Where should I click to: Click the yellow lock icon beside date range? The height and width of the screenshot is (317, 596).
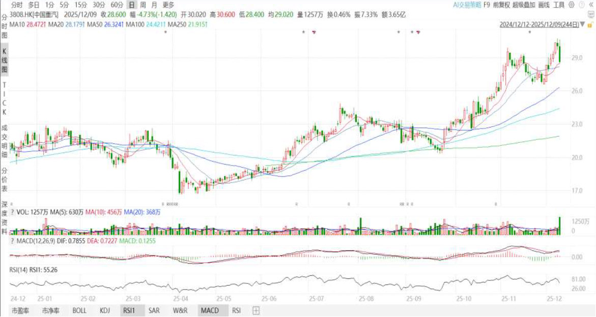(590, 24)
